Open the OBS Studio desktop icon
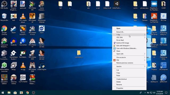This screenshot has height=95, width=170. click(4, 5)
